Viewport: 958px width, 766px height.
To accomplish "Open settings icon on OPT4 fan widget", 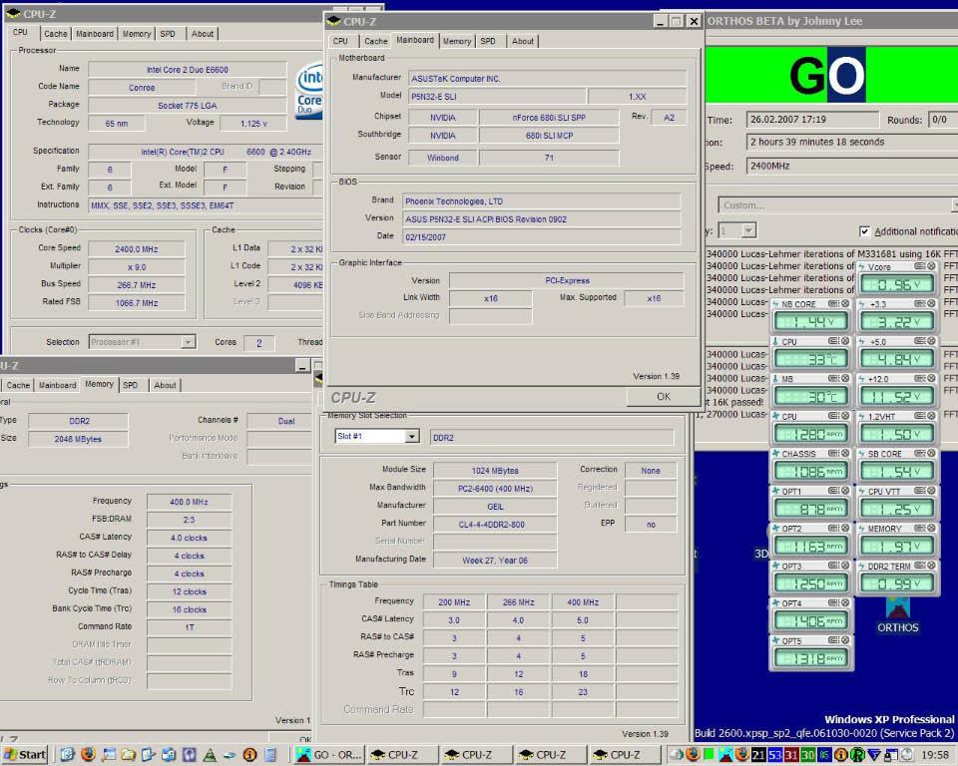I will (x=833, y=602).
